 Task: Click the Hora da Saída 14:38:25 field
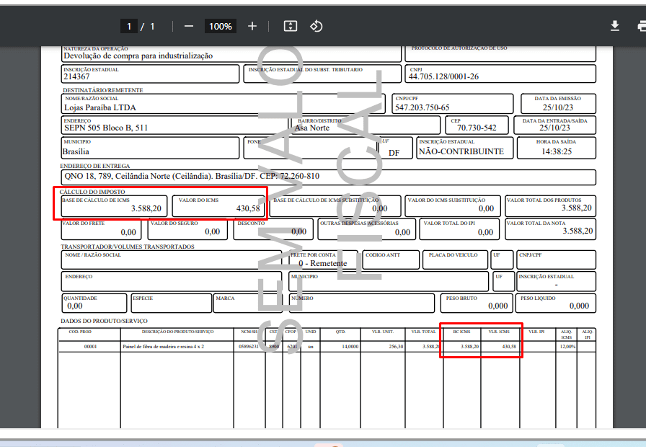point(557,151)
